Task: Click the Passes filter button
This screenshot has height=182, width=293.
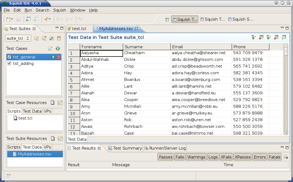Action: pos(165,157)
